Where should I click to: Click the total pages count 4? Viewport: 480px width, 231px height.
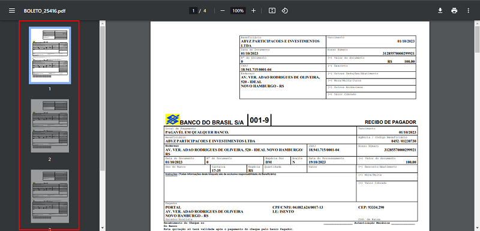point(205,11)
